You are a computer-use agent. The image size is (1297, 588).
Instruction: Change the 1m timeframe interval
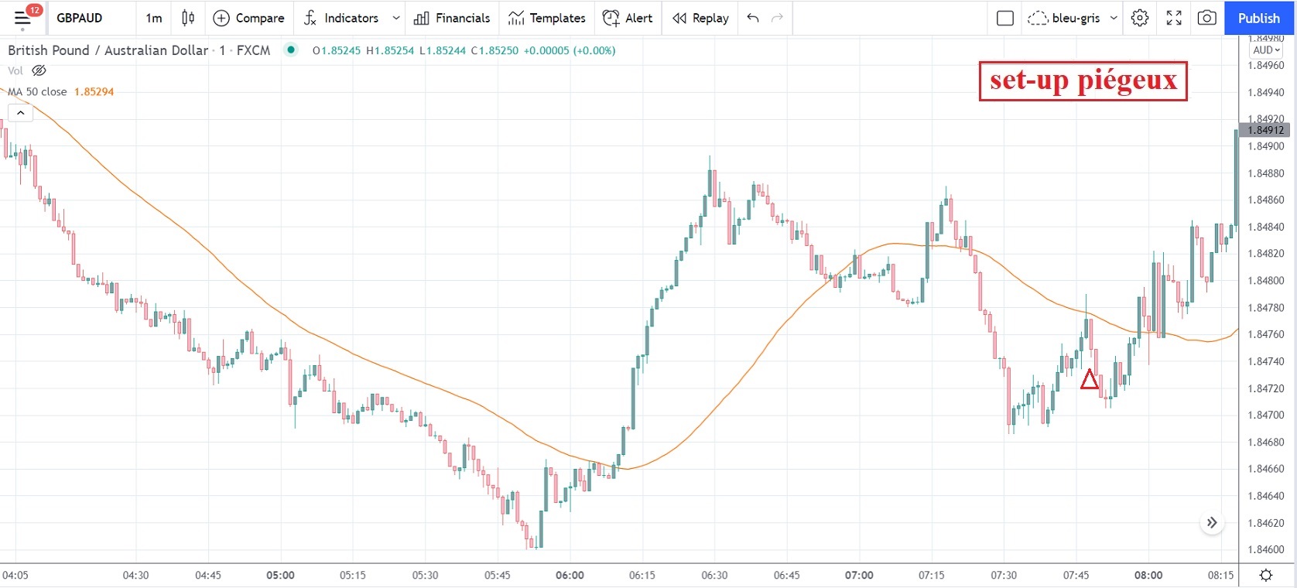point(154,18)
